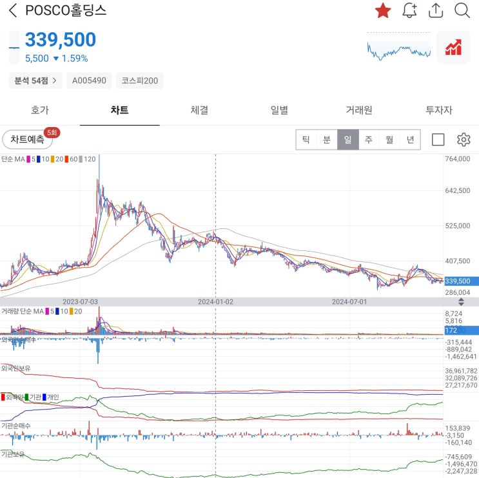Image resolution: width=479 pixels, height=478 pixels.
Task: Tap the share upload icon
Action: (436, 11)
